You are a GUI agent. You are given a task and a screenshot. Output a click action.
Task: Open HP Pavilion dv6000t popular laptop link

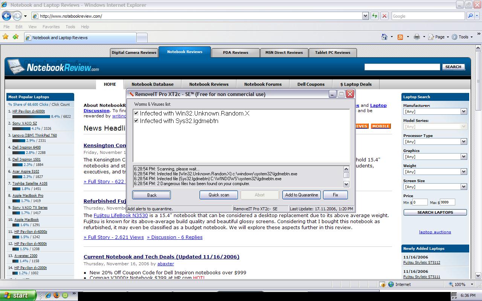(x=29, y=111)
